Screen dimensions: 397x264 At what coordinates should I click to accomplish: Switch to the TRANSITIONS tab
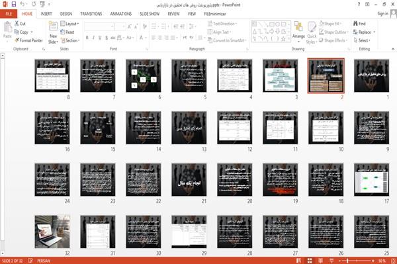tap(91, 14)
